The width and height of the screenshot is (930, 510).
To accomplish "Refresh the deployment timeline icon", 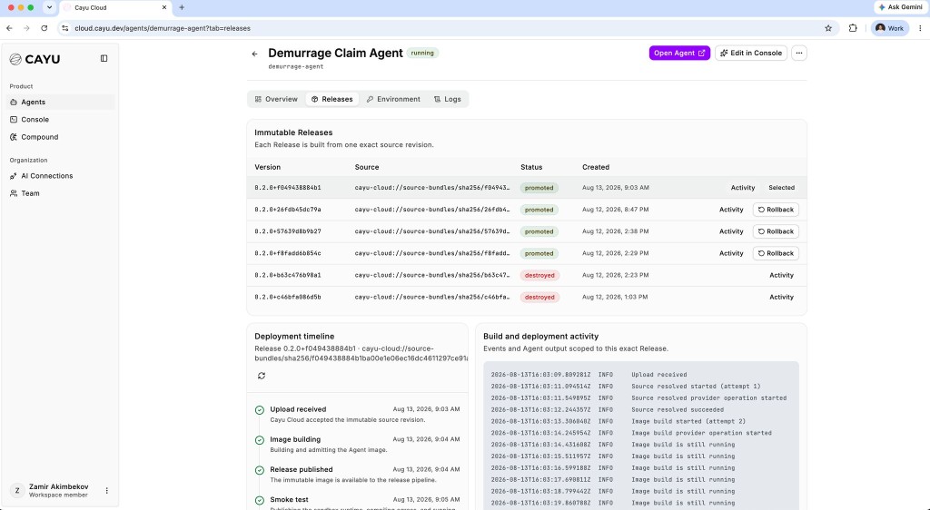I will [x=262, y=376].
